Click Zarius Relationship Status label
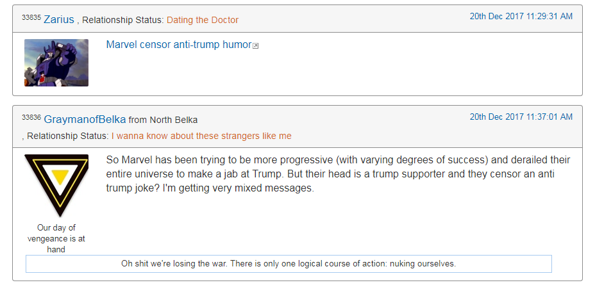The image size is (595, 285). point(123,20)
